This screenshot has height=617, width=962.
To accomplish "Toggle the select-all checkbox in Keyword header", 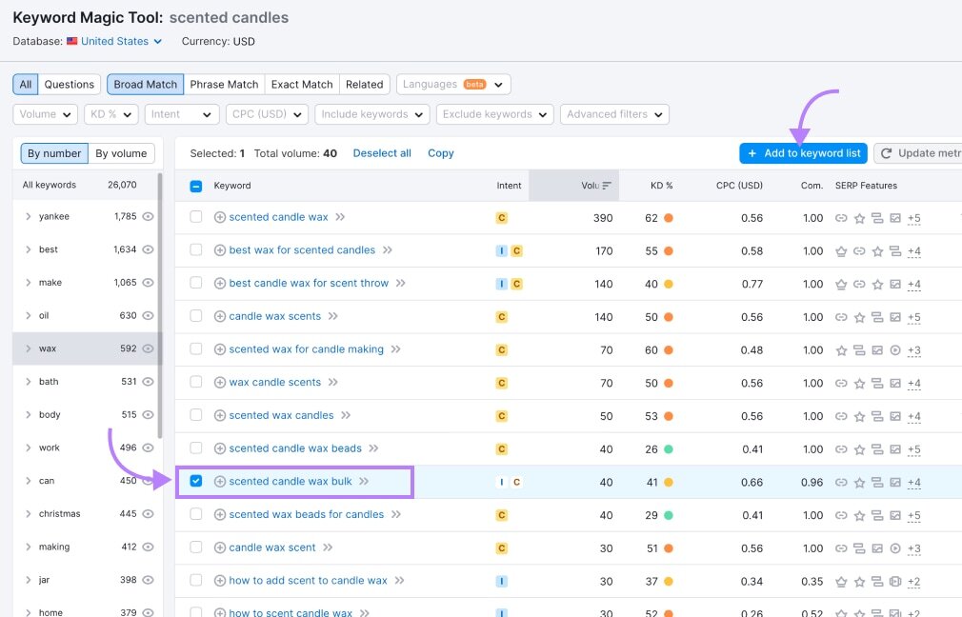I will [198, 185].
